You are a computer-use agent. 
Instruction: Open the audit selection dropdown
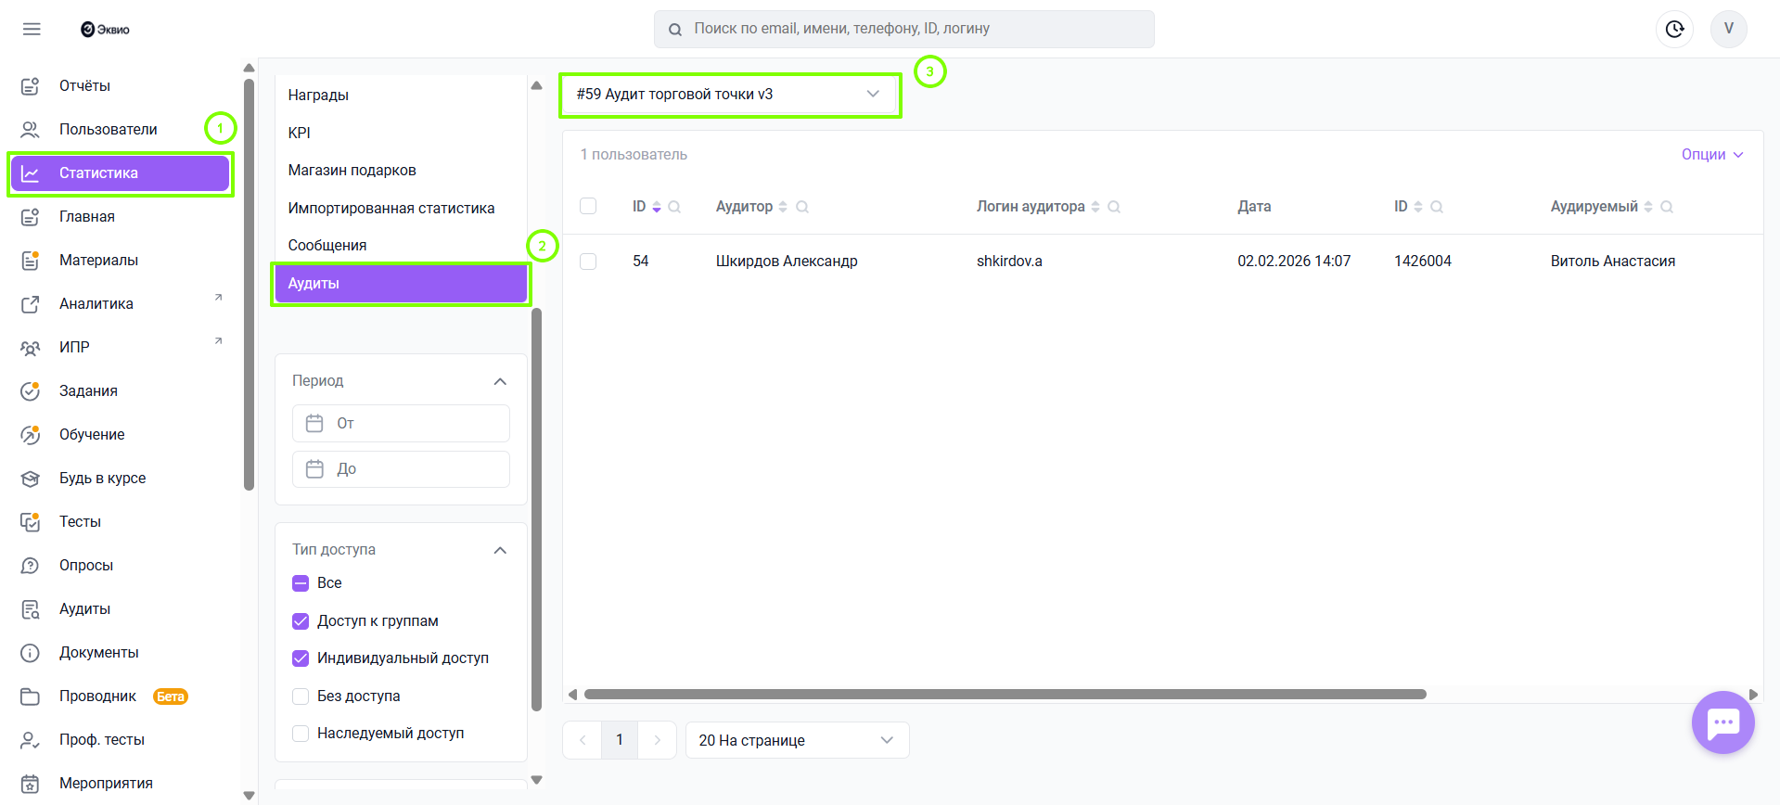click(x=729, y=95)
